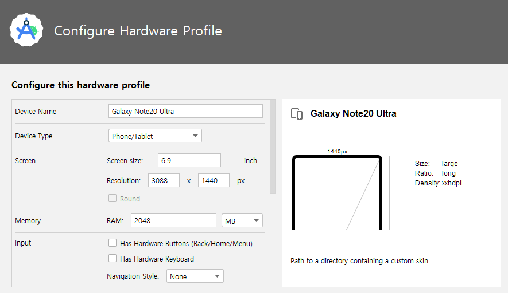This screenshot has height=293, width=508.
Task: Click the Input section label
Action: point(23,243)
